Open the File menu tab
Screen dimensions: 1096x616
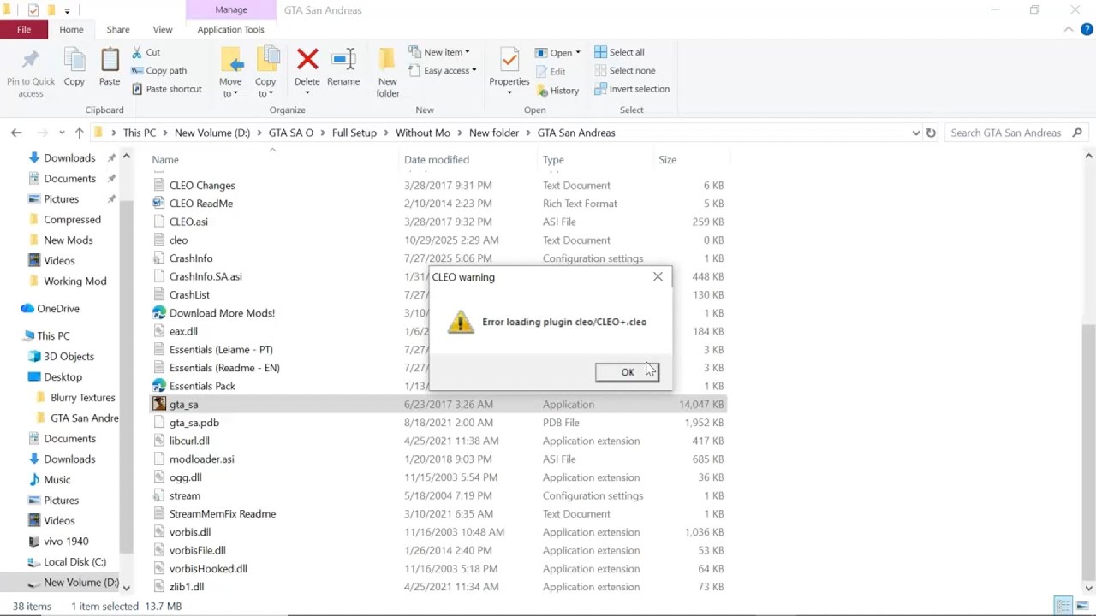coord(24,29)
